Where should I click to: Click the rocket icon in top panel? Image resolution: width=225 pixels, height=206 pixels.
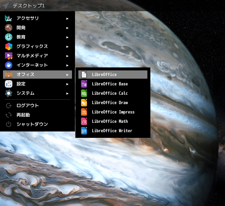tap(6, 6)
